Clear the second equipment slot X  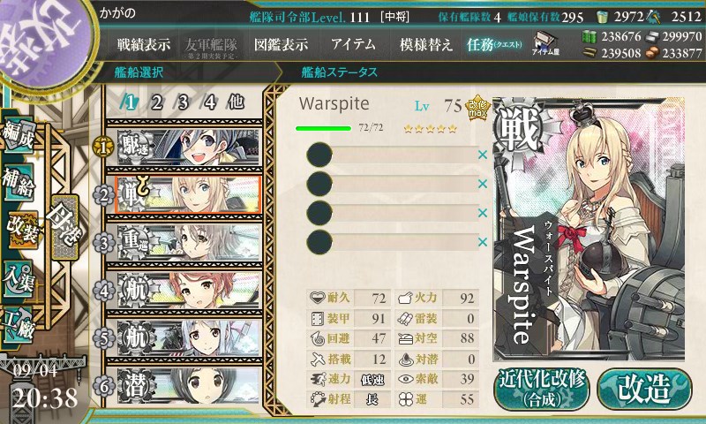coord(483,184)
